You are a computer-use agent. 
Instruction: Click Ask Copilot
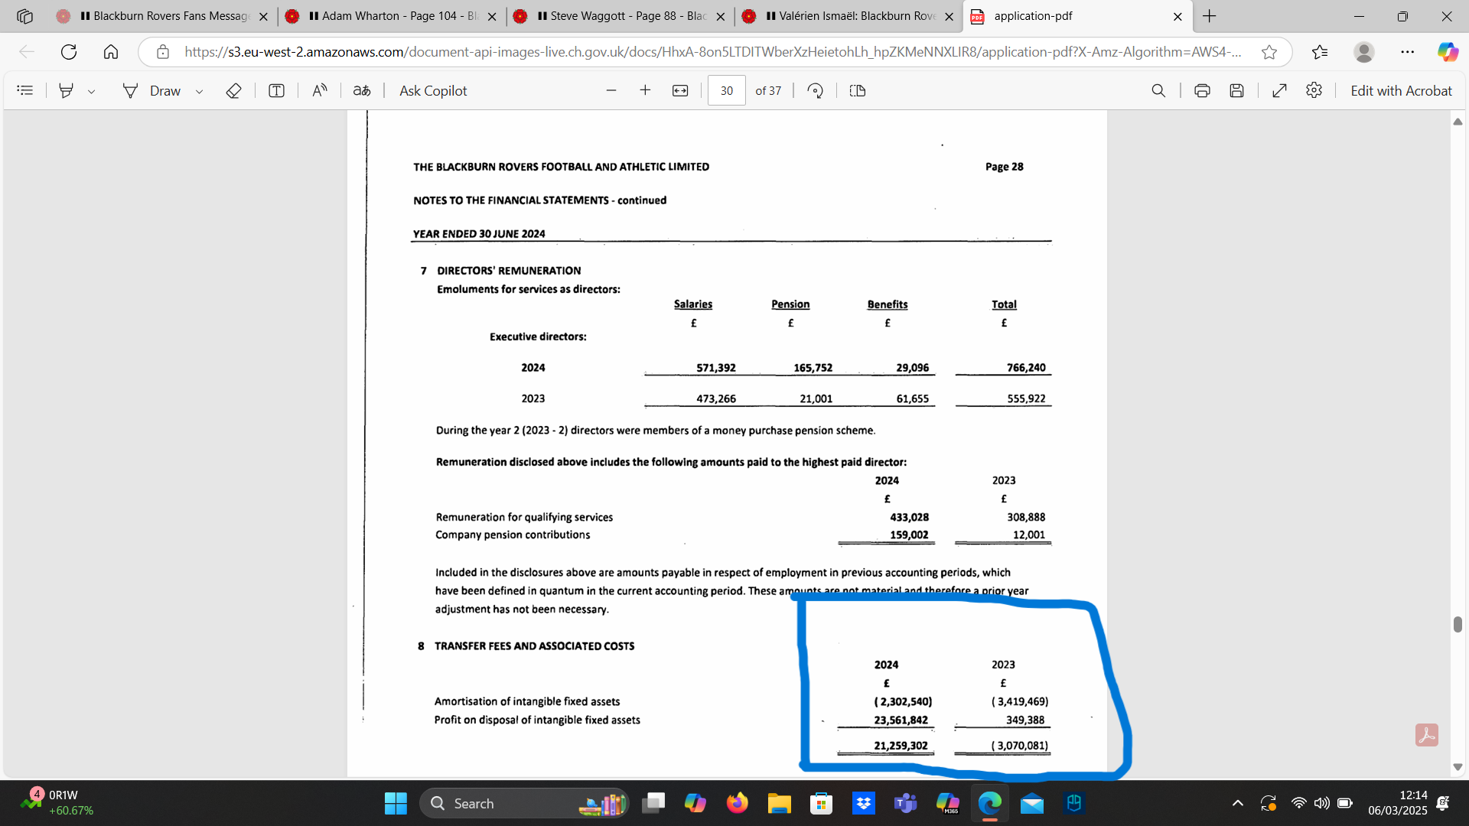(x=433, y=90)
